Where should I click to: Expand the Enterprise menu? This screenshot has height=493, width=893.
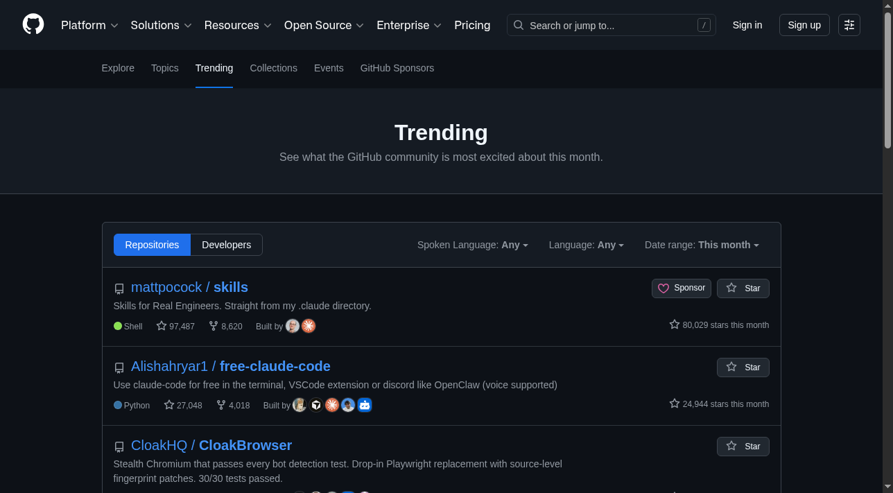coord(409,25)
